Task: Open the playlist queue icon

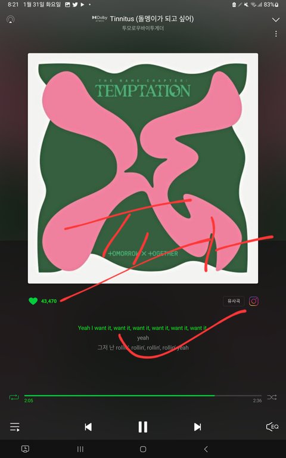Action: click(x=14, y=427)
